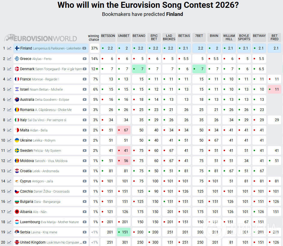Play Australia's Eclipse video icon
This screenshot has width=283, height=246.
[84, 99]
